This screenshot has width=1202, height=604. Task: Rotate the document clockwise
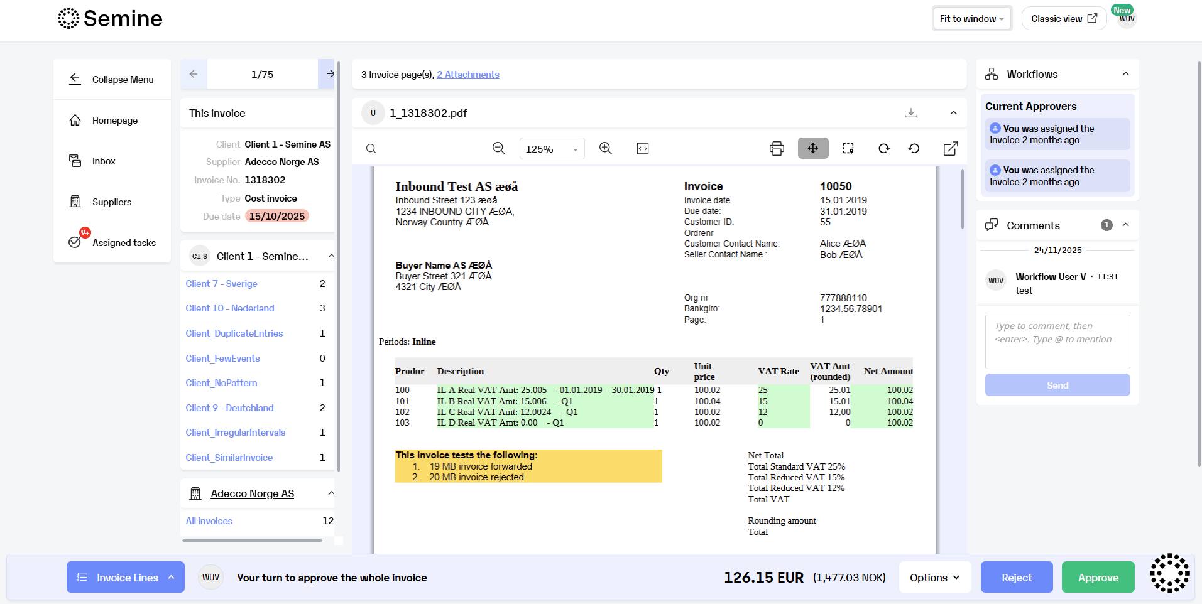click(x=884, y=149)
